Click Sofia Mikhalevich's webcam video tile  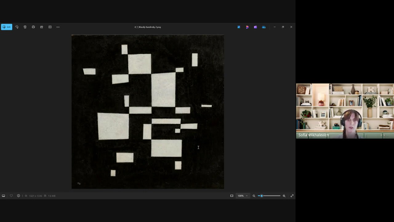345,111
